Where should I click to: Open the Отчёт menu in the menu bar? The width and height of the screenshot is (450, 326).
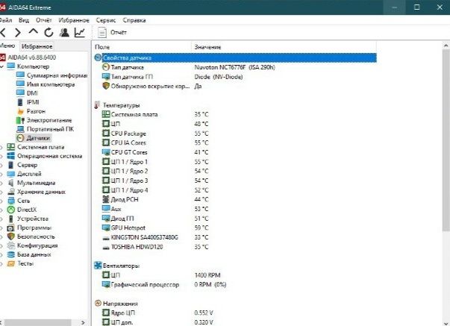click(x=44, y=20)
